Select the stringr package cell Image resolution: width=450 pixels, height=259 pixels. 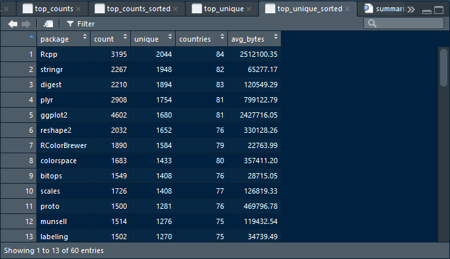click(63, 69)
